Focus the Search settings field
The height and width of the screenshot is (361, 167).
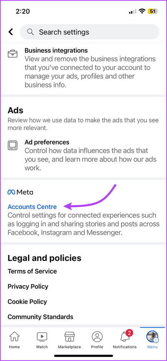tap(90, 32)
